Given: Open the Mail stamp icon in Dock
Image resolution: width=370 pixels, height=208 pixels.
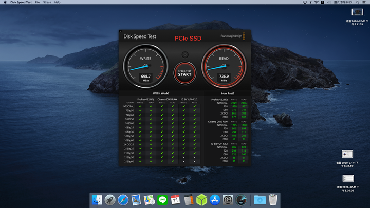Looking at the screenshot, I should pos(136,200).
